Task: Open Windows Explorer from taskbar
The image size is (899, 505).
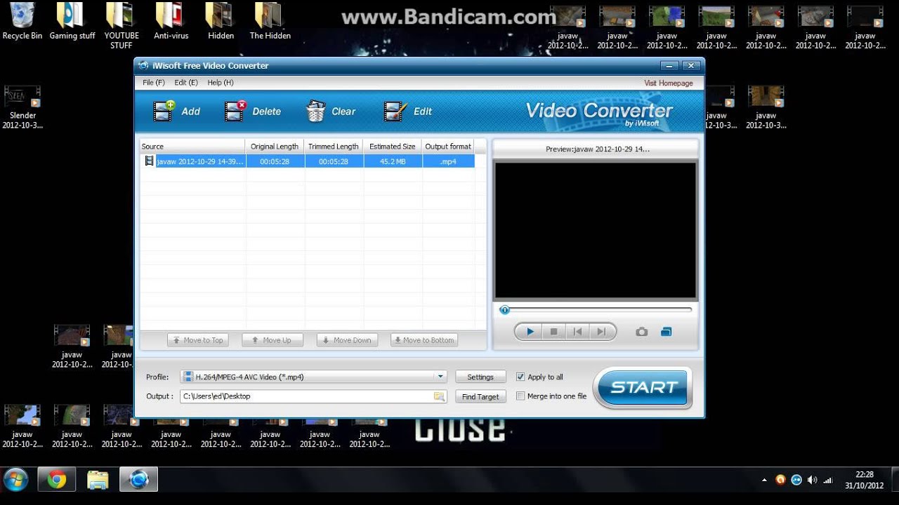Action: coord(98,480)
